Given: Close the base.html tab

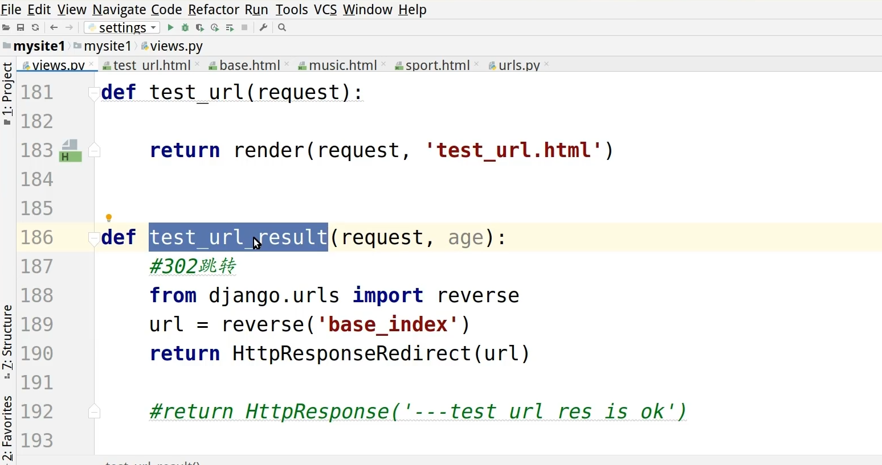Looking at the screenshot, I should [287, 64].
